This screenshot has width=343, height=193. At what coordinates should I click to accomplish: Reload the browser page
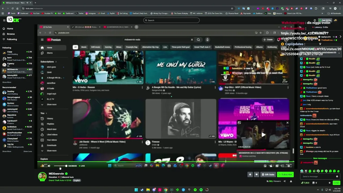(12, 8)
